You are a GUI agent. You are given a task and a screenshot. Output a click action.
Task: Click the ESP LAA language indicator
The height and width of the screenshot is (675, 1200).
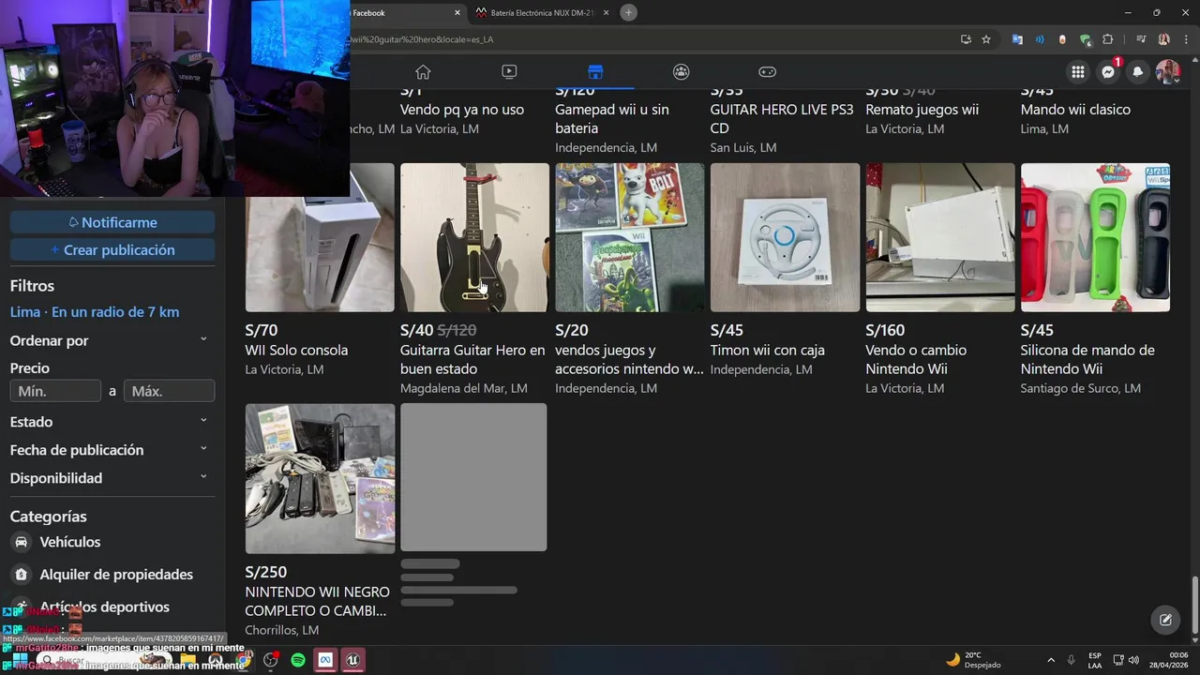coord(1095,660)
